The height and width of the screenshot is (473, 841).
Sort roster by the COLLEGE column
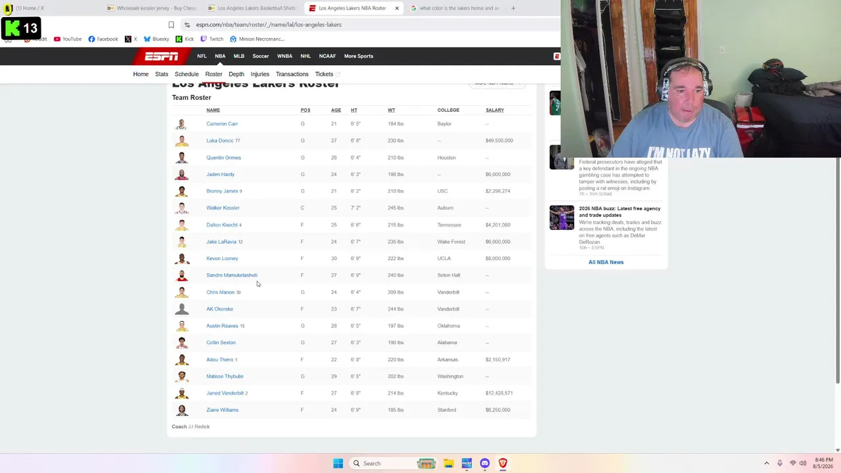(448, 110)
